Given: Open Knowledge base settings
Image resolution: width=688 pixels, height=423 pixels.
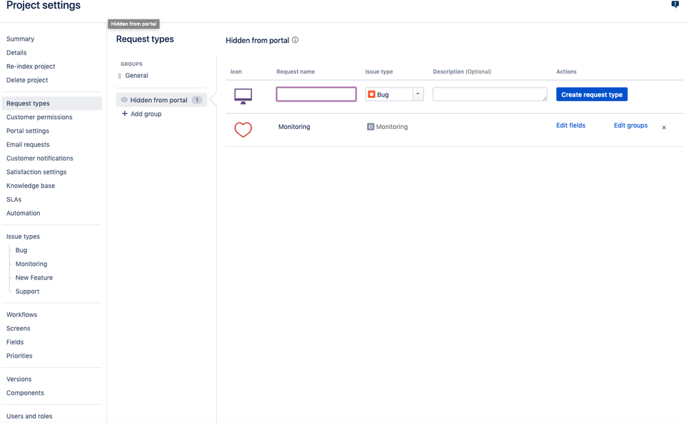Looking at the screenshot, I should pos(31,185).
